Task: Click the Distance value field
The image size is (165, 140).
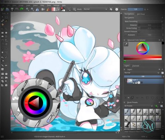Action: (149, 25)
